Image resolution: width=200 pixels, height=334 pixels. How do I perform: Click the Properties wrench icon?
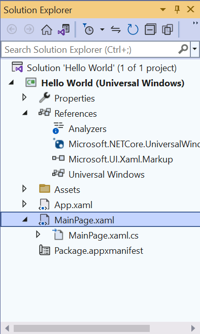tap(45, 97)
